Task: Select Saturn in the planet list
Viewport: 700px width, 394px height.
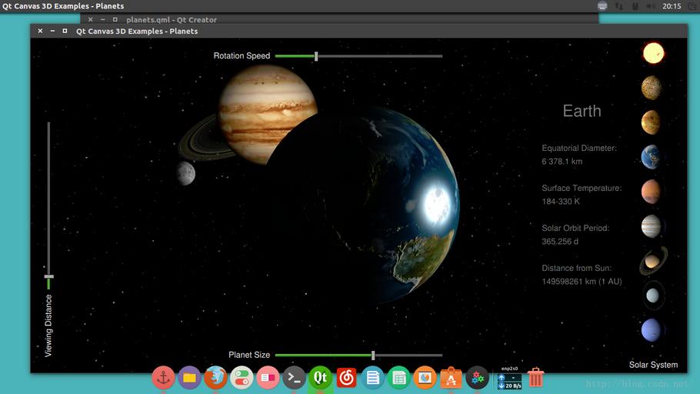Action: coord(653,260)
